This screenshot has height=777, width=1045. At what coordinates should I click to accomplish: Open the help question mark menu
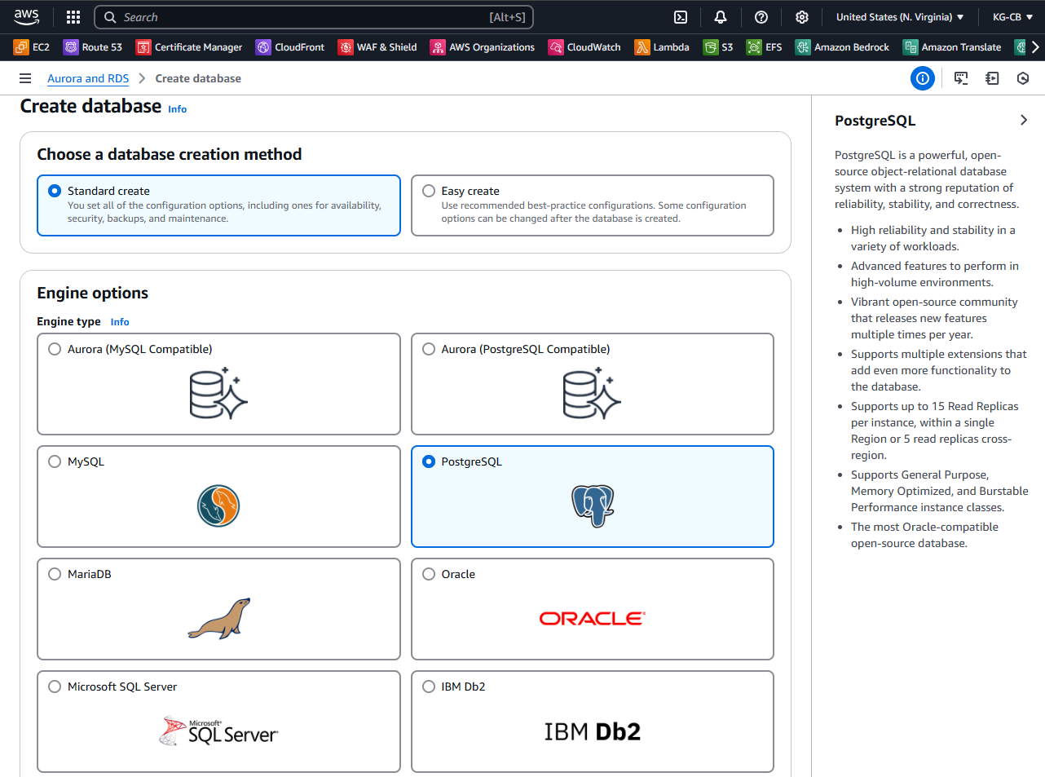tap(761, 17)
